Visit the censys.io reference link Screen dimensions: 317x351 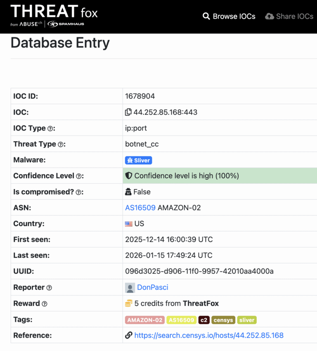(208, 335)
